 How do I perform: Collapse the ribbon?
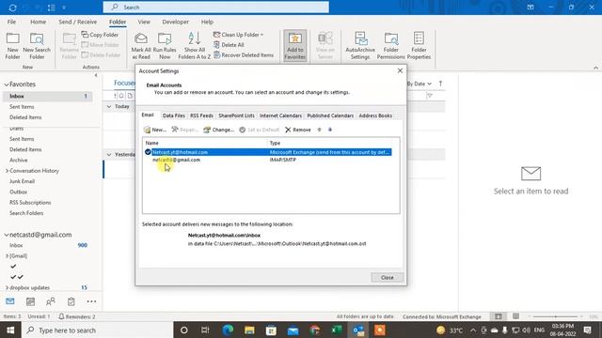tap(595, 68)
